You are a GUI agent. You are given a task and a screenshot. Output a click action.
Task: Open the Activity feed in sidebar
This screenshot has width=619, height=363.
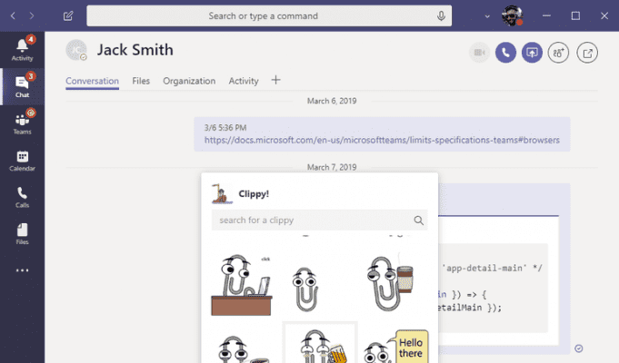tap(22, 50)
